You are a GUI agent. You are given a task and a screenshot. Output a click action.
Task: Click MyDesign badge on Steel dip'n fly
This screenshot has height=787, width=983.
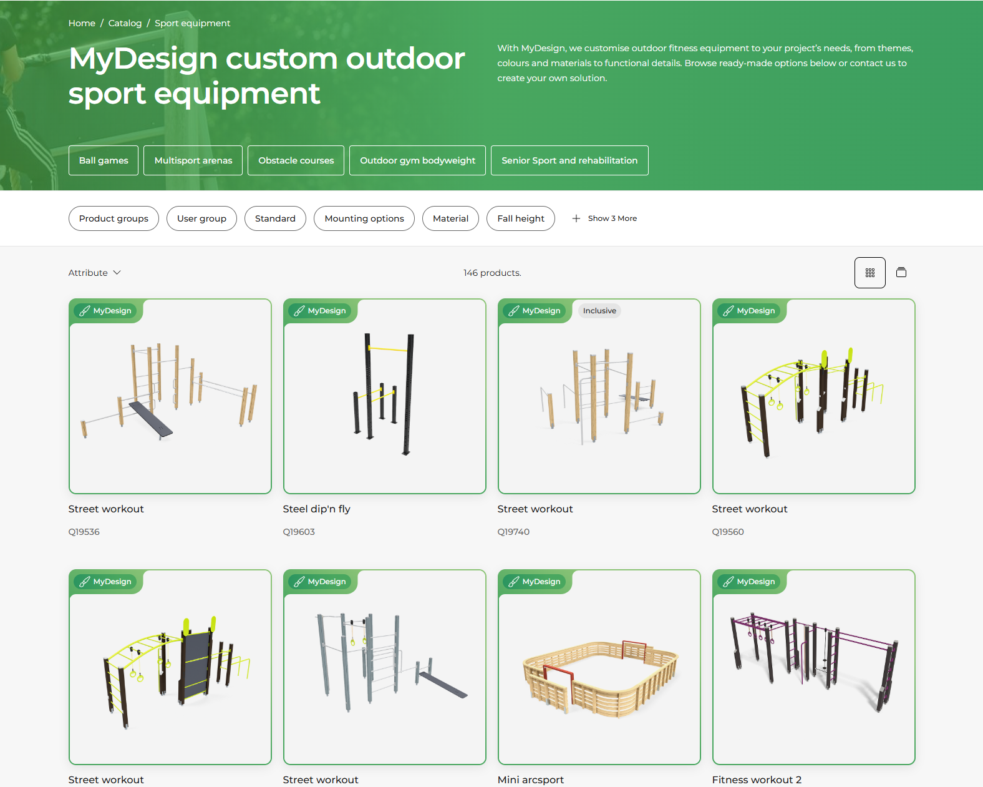(320, 311)
